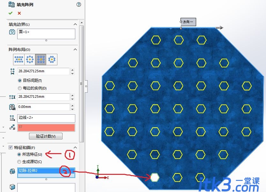
Task: Decrease instance spacing with down arrow
Action: tap(72, 99)
